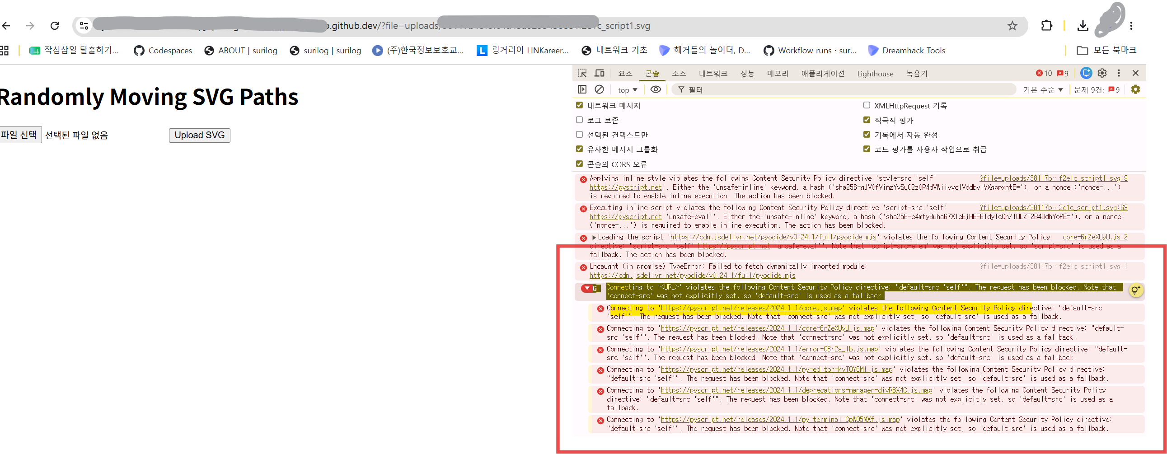
Task: Switch to the 성능 tab
Action: click(x=747, y=73)
